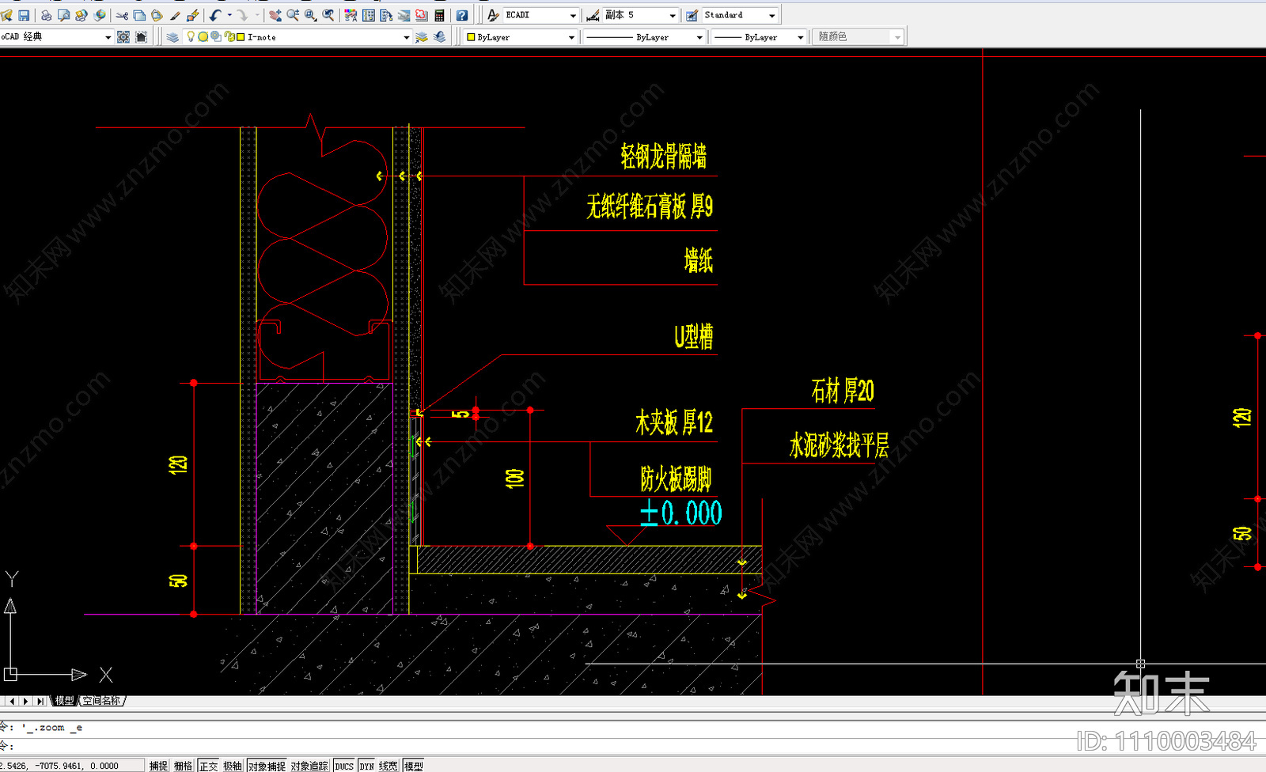Switch to the 模型 model tab
This screenshot has width=1266, height=772.
tap(65, 701)
